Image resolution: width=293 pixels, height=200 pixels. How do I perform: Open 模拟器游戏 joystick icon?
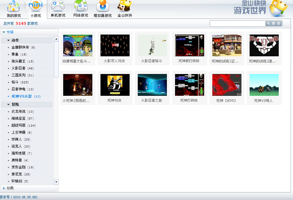pyautogui.click(x=103, y=6)
